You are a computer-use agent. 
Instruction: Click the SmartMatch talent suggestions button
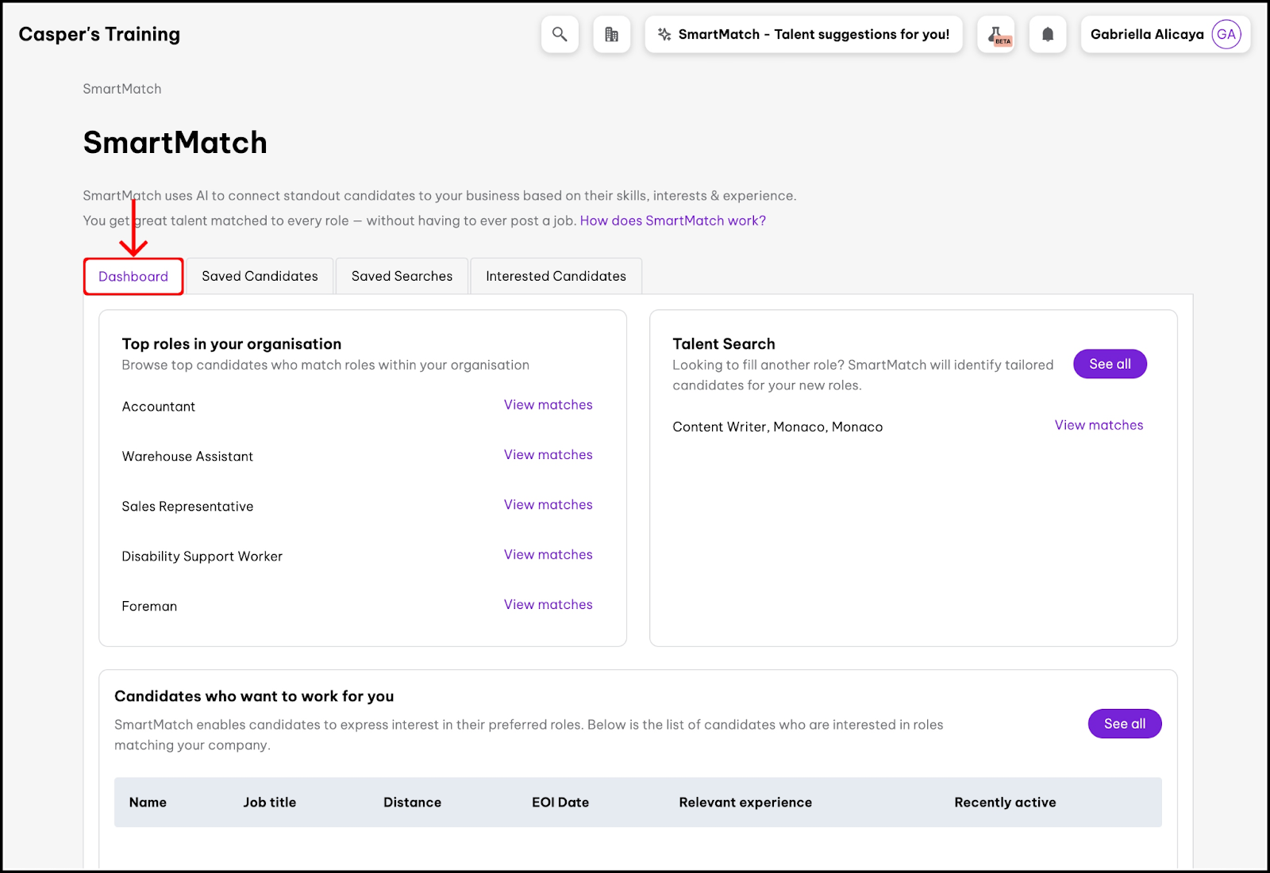point(803,34)
